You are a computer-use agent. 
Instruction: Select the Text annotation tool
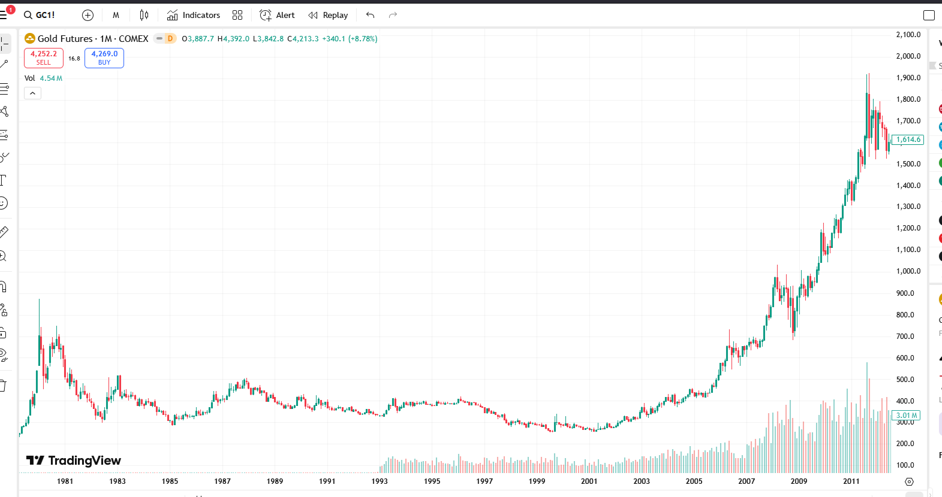4,180
